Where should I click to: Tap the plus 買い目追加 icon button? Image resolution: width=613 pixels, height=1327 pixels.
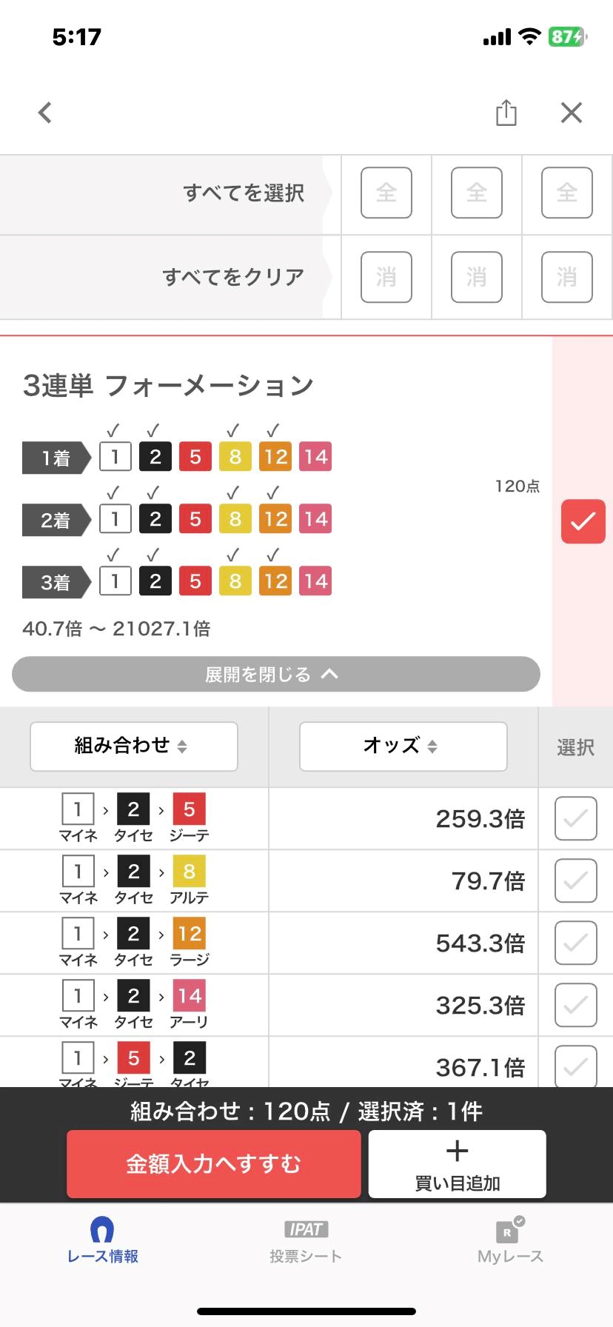point(457,1163)
